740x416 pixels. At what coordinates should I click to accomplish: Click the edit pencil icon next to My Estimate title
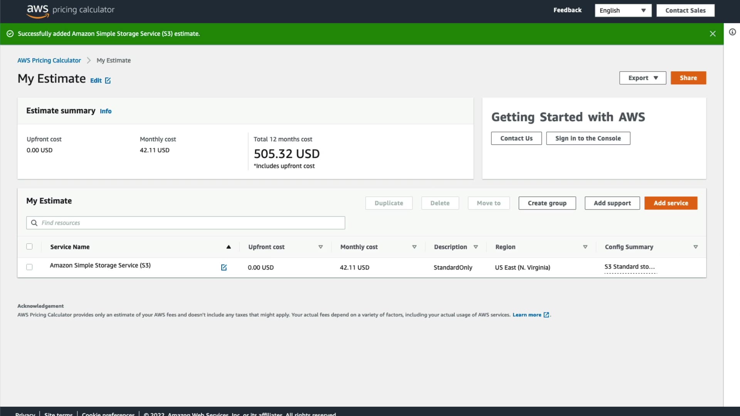[108, 81]
